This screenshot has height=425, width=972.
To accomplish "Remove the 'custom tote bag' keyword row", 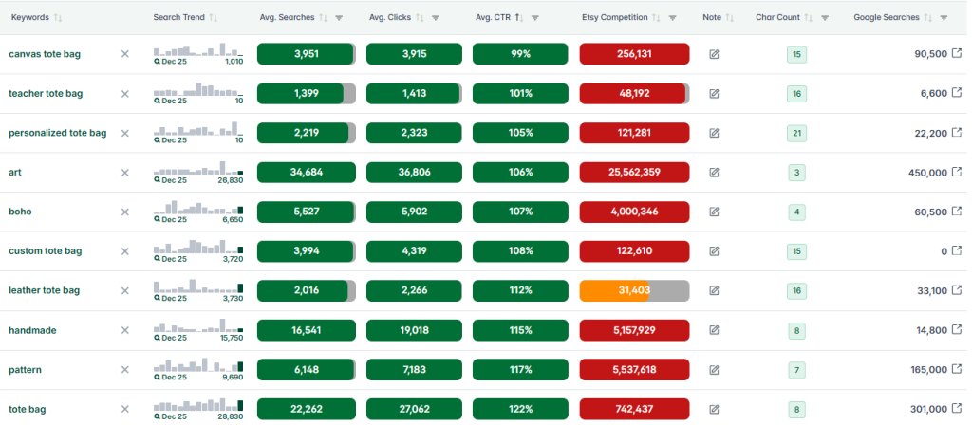I will click(x=124, y=250).
